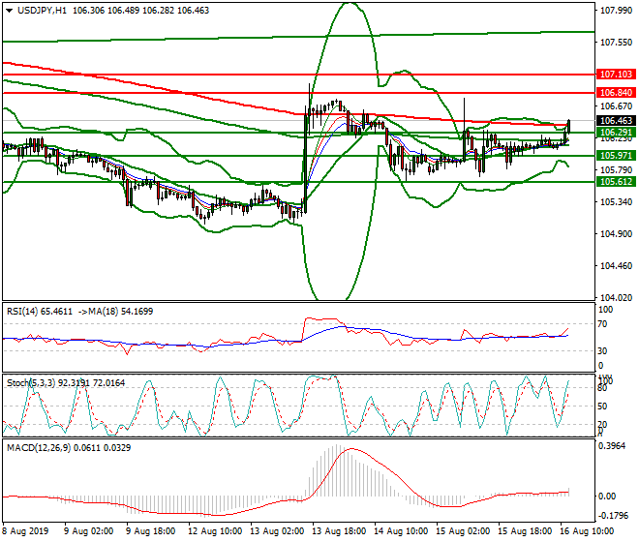This screenshot has height=542, width=639.
Task: Click the 106.670 price axis value
Action: pos(616,106)
